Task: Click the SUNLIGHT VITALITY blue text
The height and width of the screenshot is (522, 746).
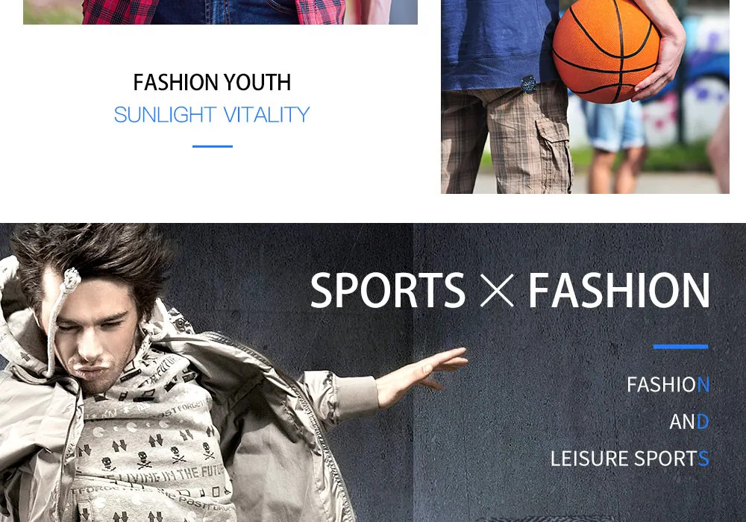Action: click(x=212, y=115)
